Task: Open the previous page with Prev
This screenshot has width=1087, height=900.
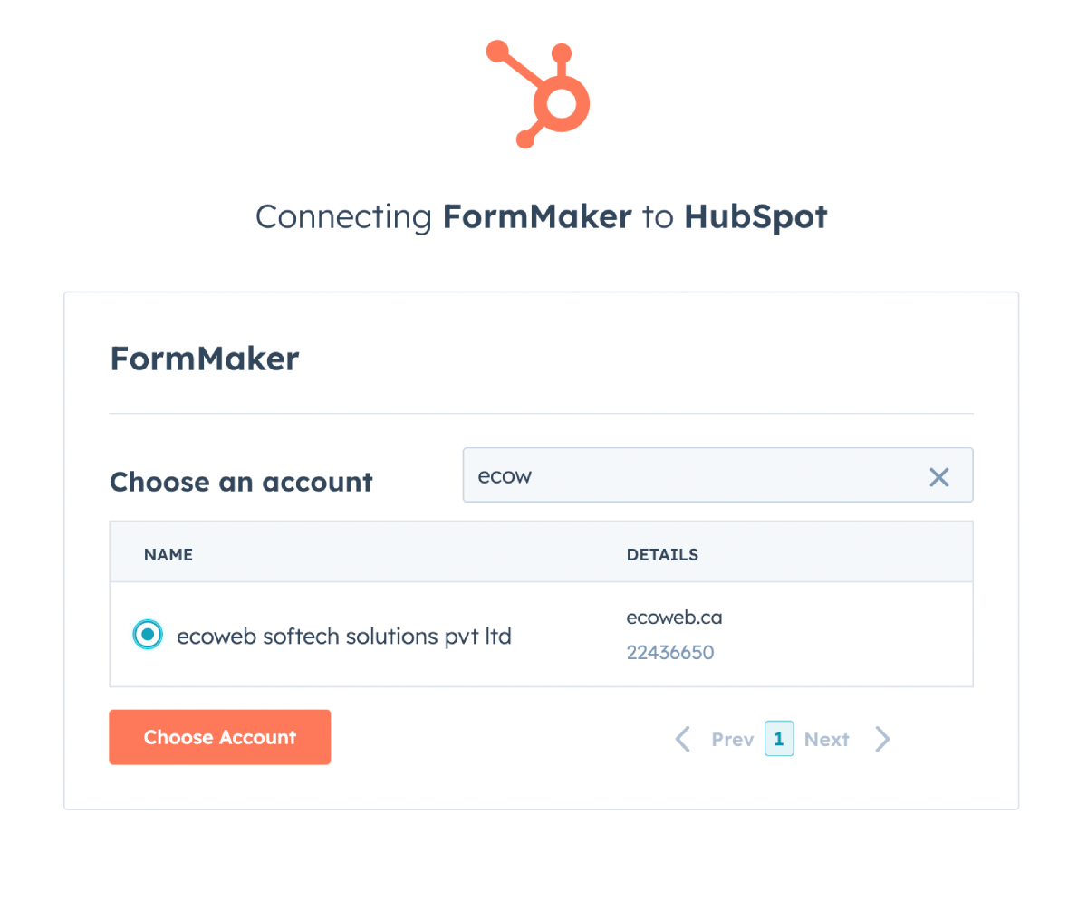Action: 732,739
